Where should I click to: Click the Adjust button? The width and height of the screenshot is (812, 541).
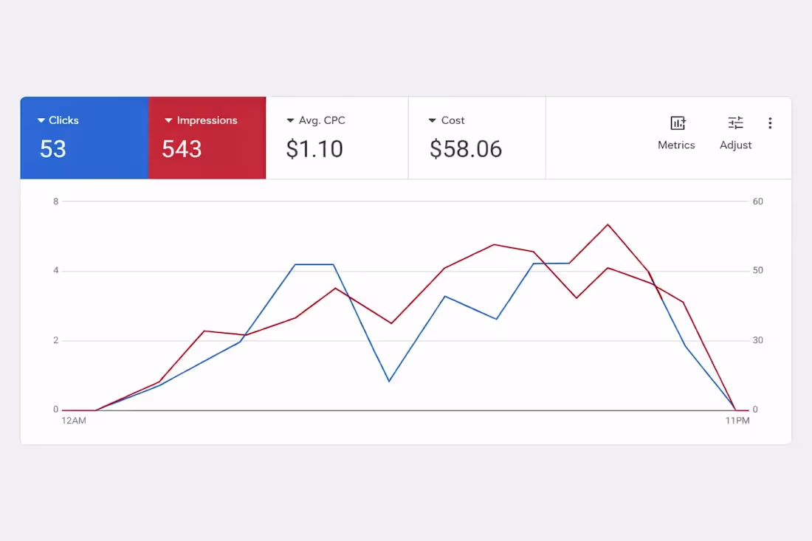coord(735,133)
